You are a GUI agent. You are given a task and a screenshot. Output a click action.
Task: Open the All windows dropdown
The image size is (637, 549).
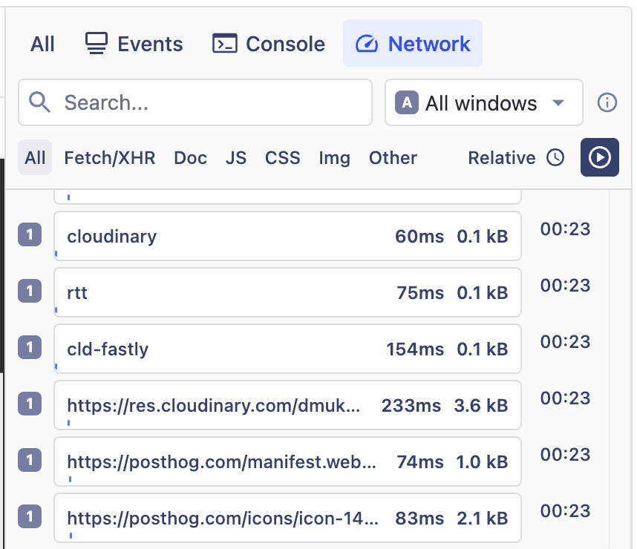(484, 102)
